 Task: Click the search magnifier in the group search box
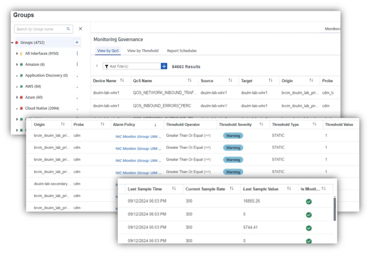[68, 29]
